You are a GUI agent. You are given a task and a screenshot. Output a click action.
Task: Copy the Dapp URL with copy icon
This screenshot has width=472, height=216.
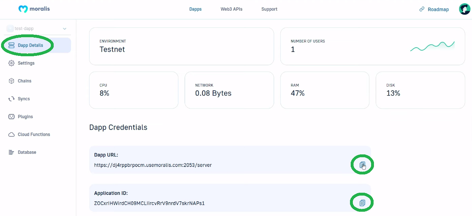(362, 165)
